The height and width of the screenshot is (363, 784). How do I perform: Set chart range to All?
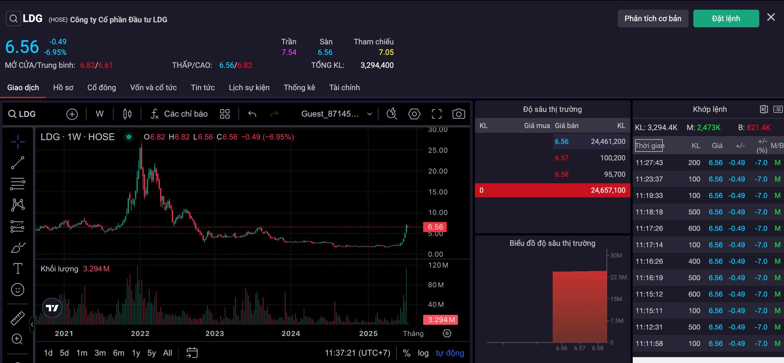167,353
